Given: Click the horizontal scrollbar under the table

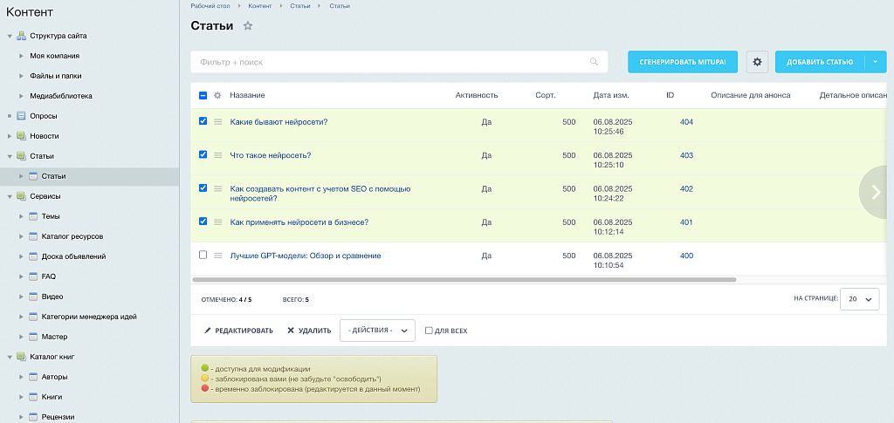Looking at the screenshot, I should [463, 280].
